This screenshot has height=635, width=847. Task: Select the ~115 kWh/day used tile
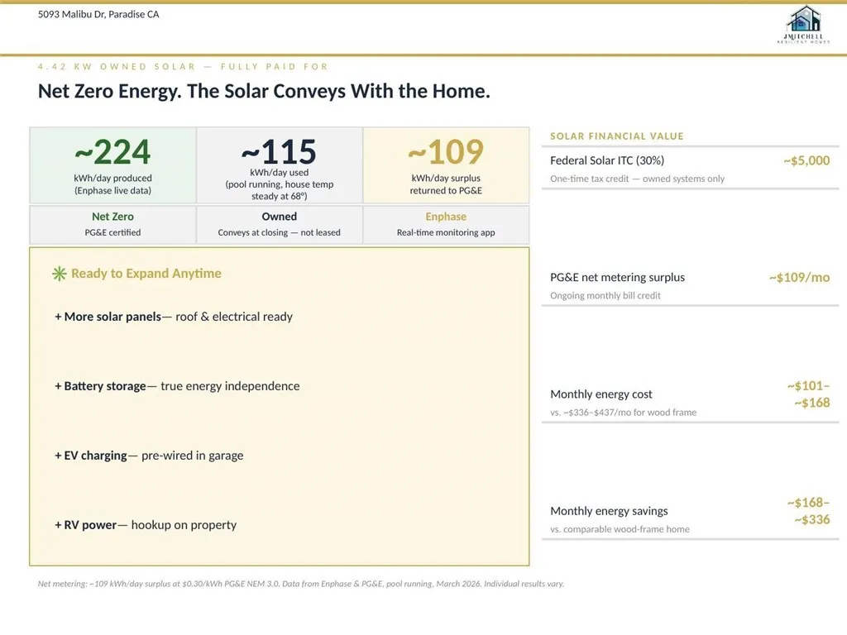point(280,165)
